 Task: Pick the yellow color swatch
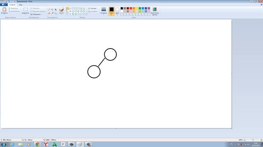point(137,8)
